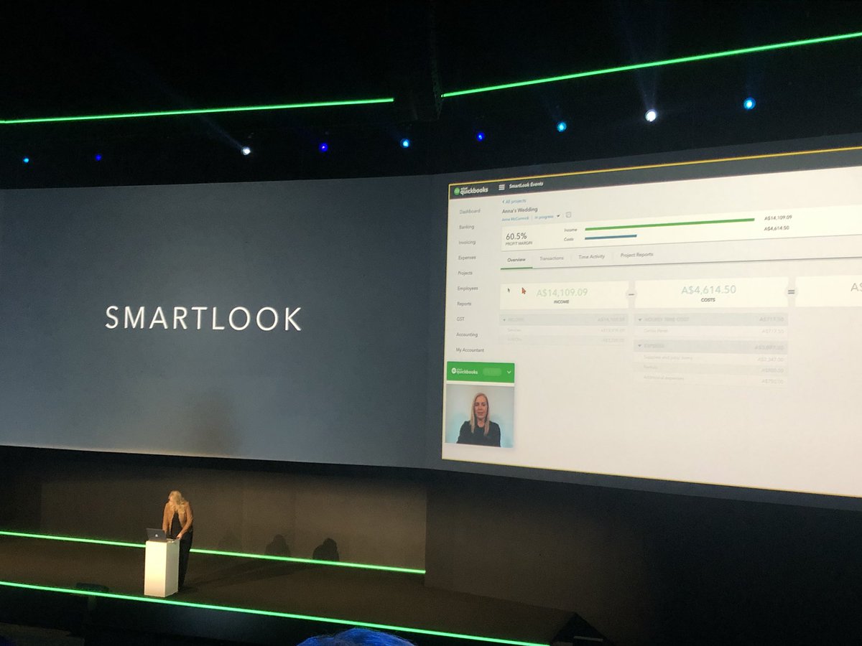Open Expenses in the sidebar
Screen dimensions: 862x646
pyautogui.click(x=467, y=258)
